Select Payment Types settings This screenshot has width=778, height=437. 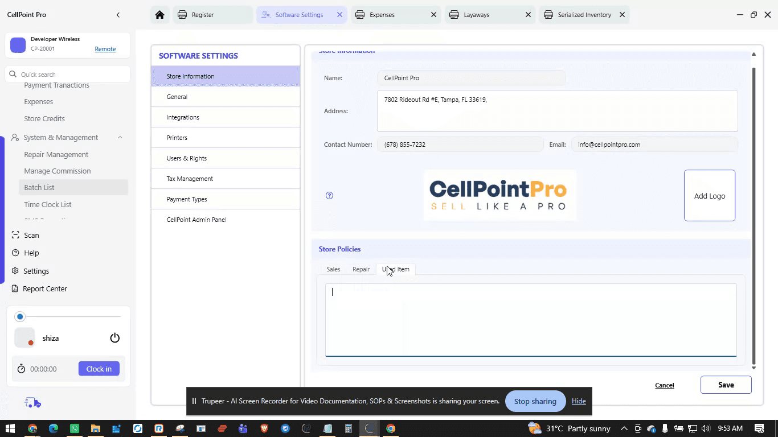[x=226, y=199]
